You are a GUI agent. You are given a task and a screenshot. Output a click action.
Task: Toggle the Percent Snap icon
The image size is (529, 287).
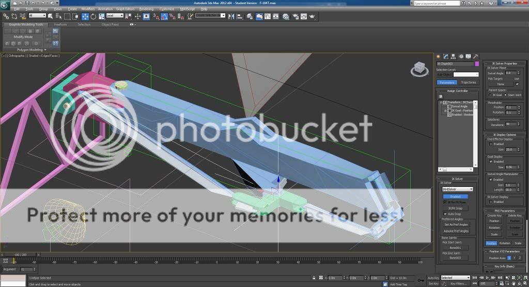click(173, 16)
